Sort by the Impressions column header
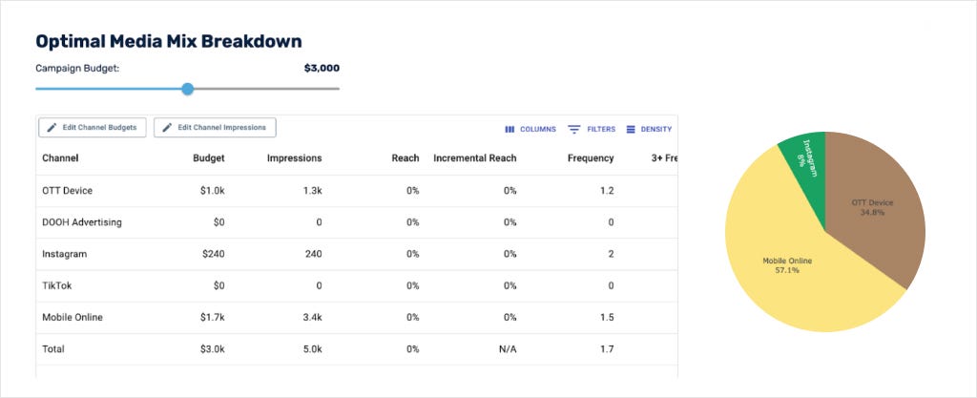 (294, 158)
